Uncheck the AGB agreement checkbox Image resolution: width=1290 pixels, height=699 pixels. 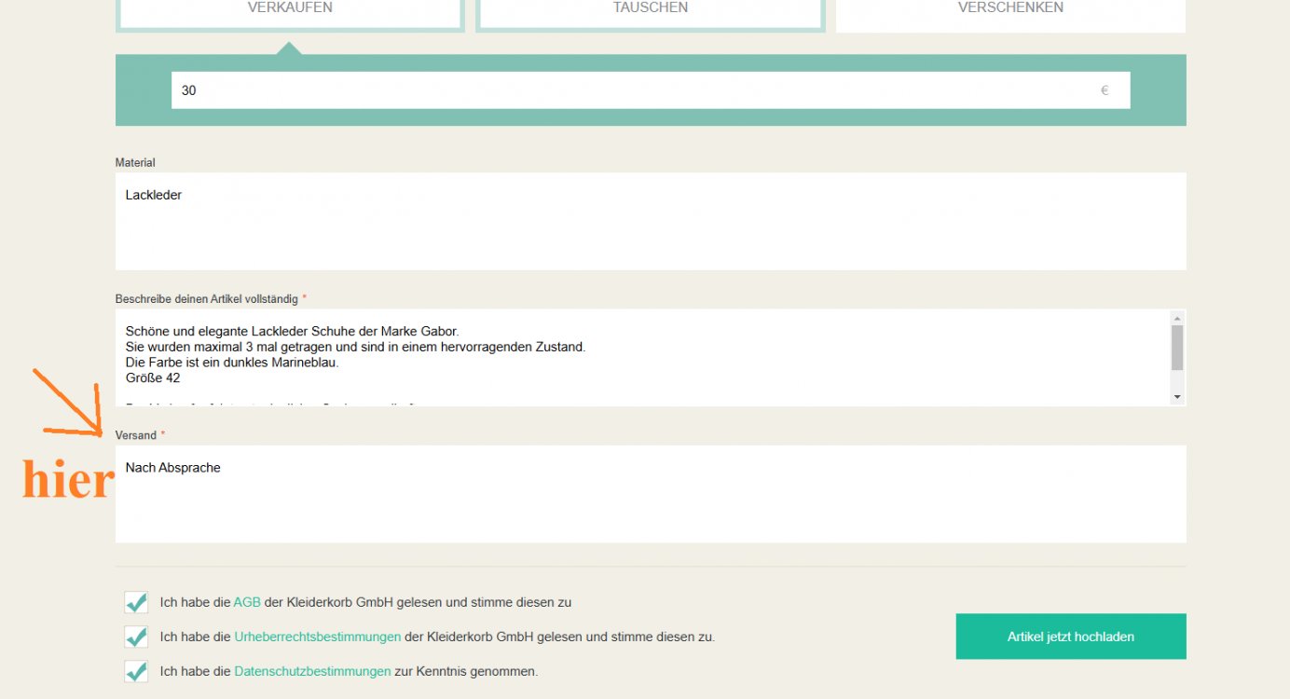(x=136, y=602)
